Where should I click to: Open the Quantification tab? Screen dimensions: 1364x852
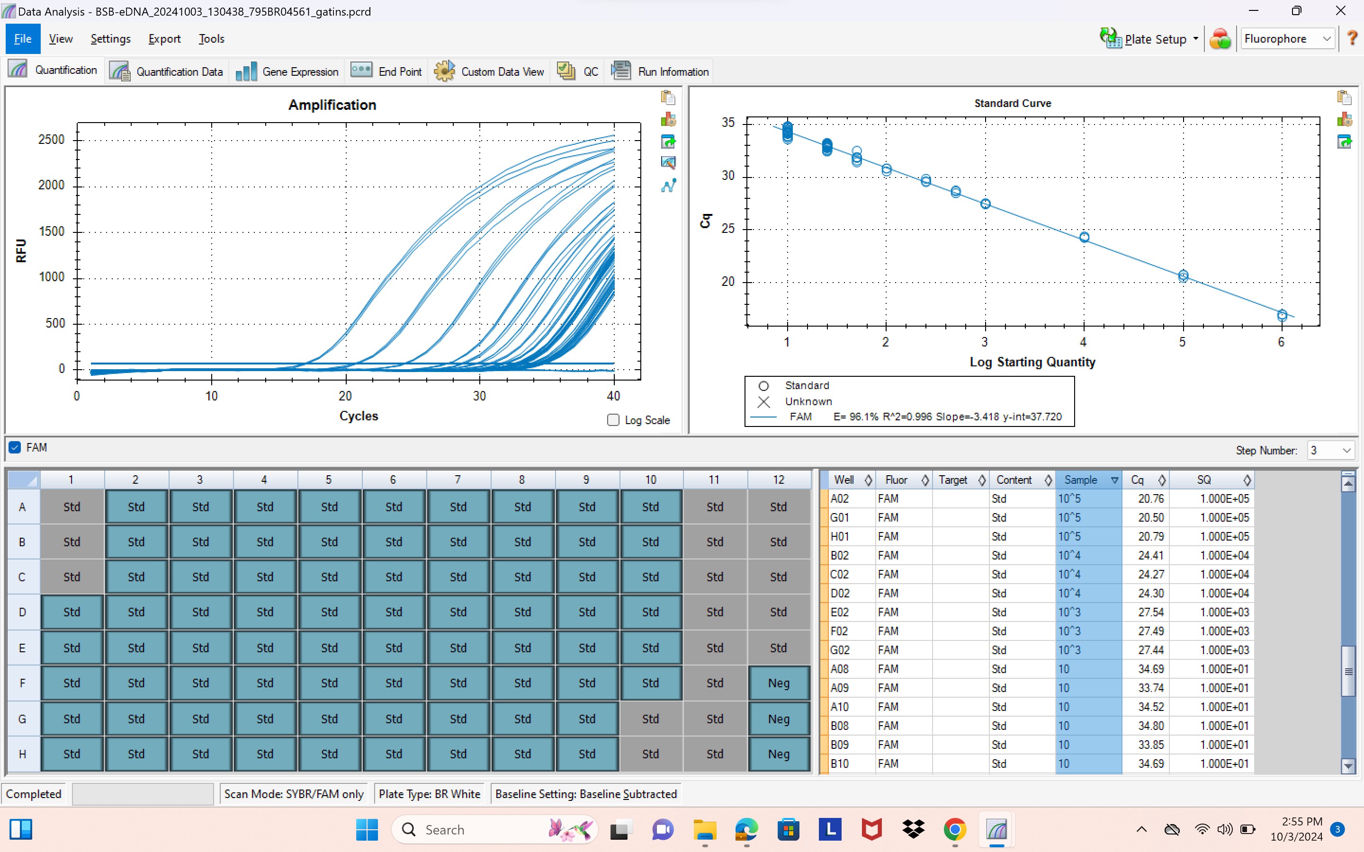53,71
